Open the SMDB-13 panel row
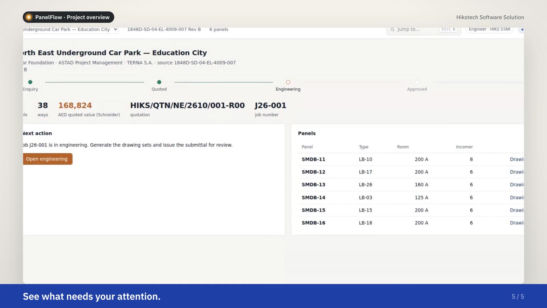This screenshot has width=547, height=308. [411, 184]
